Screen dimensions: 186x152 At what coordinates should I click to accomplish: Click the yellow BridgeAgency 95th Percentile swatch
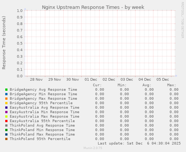pos(6,103)
